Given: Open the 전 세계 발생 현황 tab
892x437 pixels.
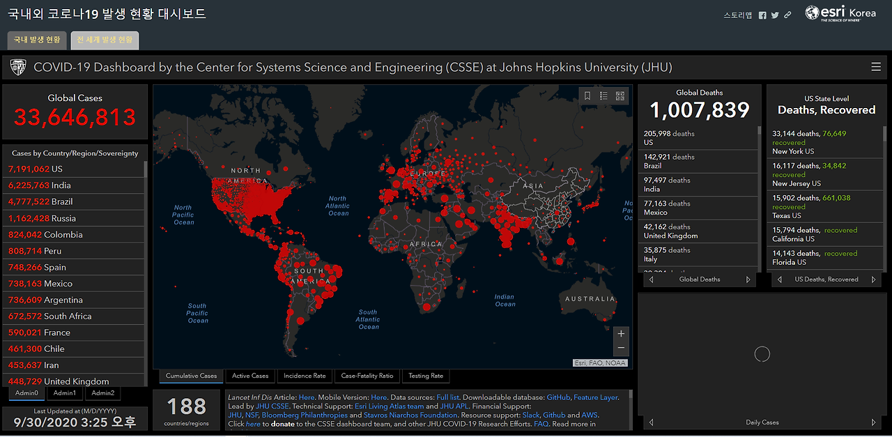Looking at the screenshot, I should [x=105, y=40].
